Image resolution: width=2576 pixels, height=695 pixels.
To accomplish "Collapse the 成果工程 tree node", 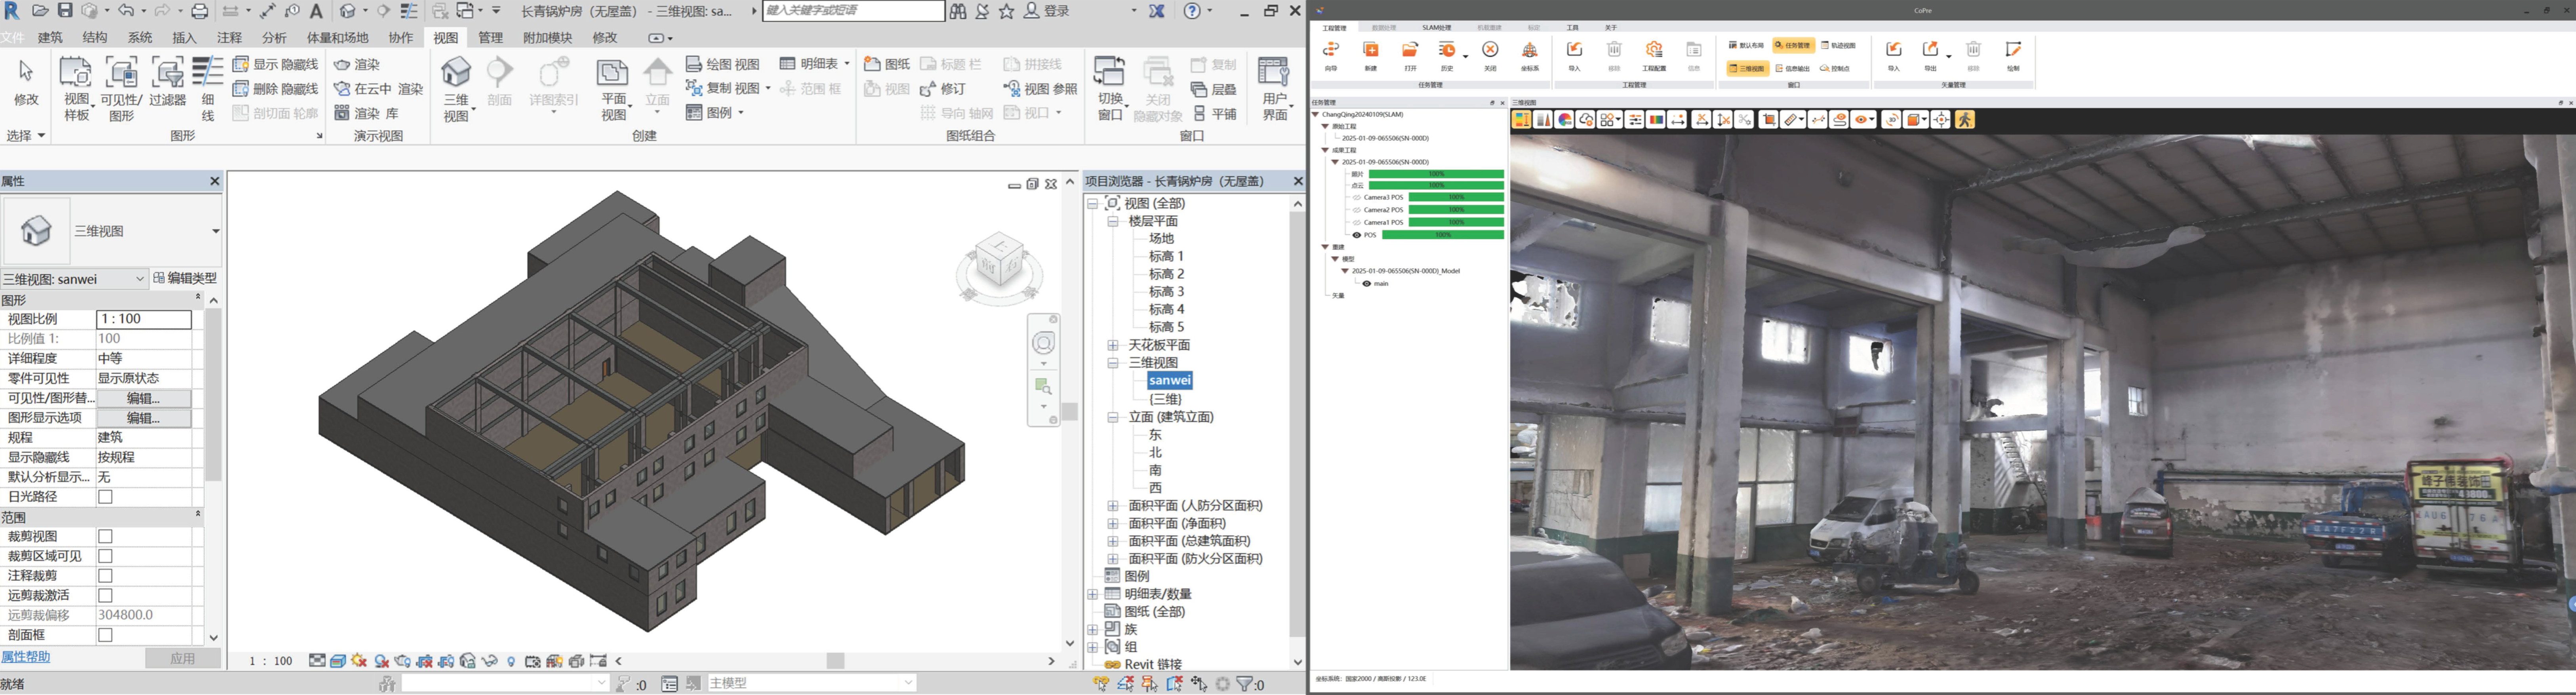I will click(1325, 150).
